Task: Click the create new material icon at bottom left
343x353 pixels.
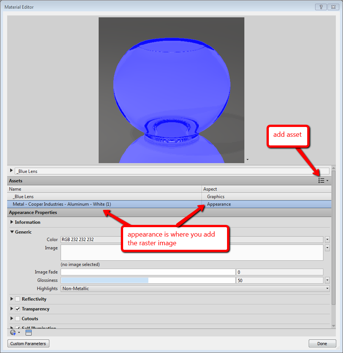Action: point(12,332)
